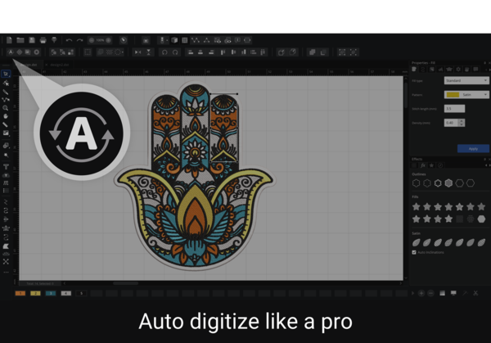491x343 pixels.
Task: Select the orange thread color swatch
Action: [x=21, y=292]
